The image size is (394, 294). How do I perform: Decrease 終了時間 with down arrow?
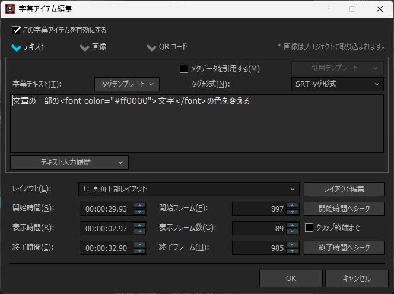pyautogui.click(x=139, y=251)
